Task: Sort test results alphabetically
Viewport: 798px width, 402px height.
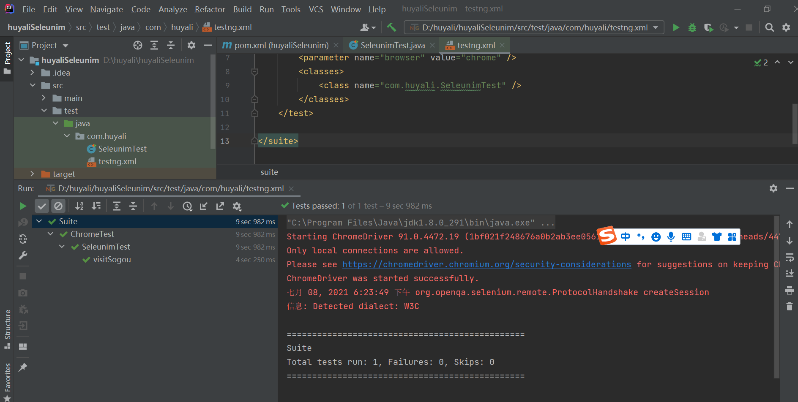Action: click(x=79, y=206)
